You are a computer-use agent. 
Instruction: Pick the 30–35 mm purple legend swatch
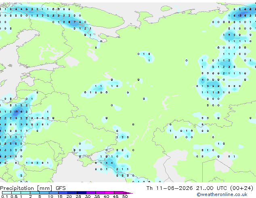91,193
